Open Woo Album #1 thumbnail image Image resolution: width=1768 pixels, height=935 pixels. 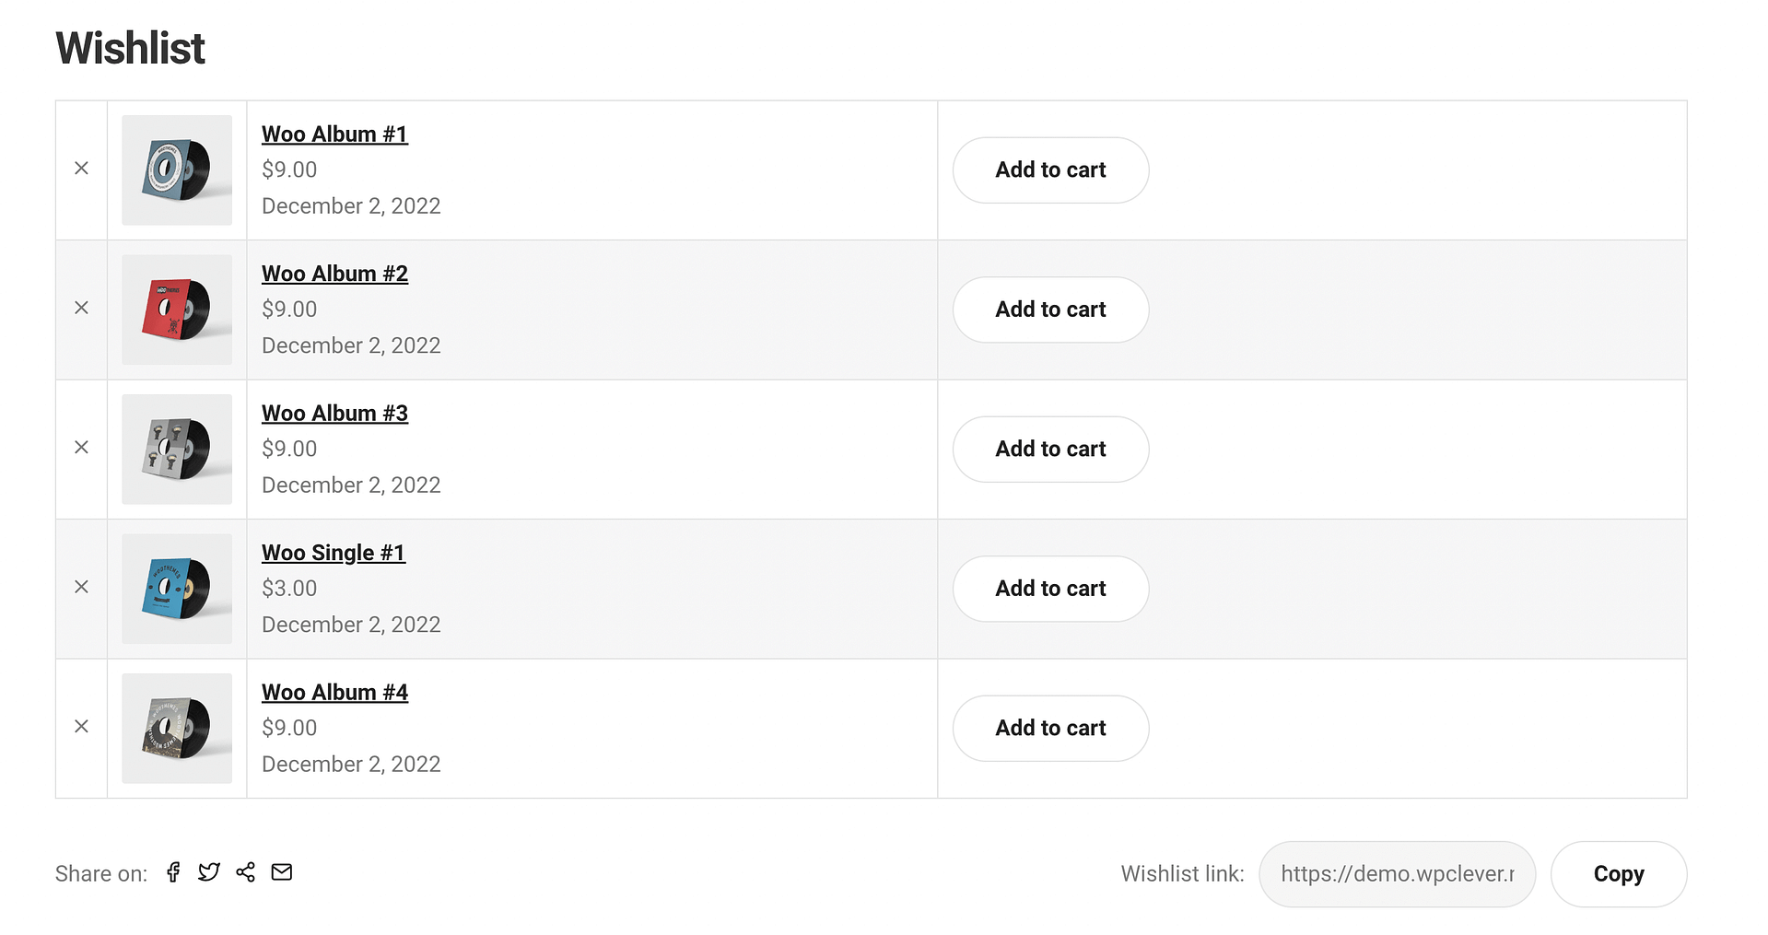point(177,170)
